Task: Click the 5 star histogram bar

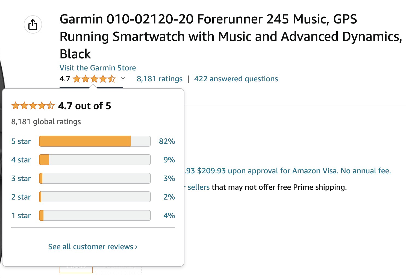Action: (x=95, y=141)
